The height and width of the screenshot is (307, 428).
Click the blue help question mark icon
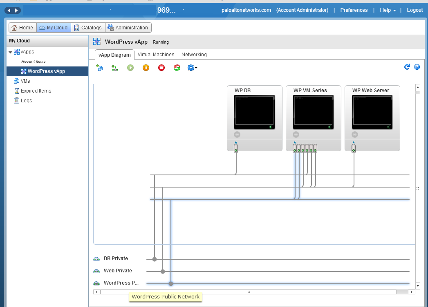417,67
